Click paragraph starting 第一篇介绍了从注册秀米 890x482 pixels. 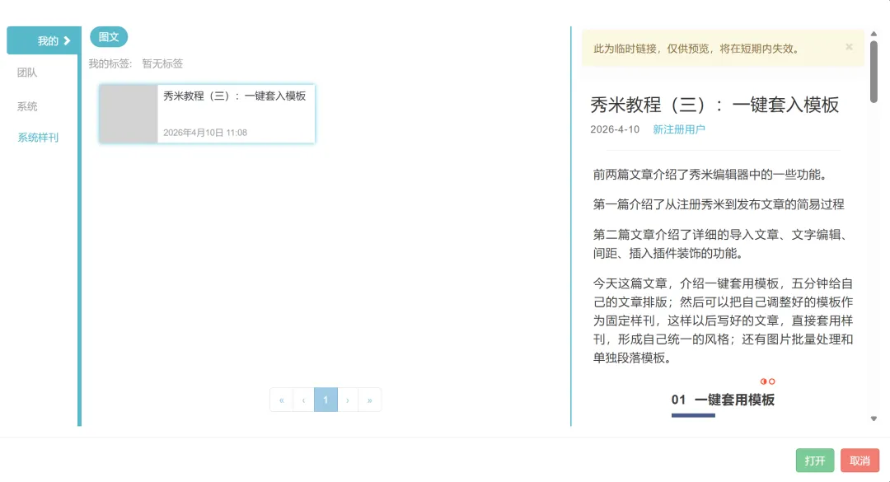[x=719, y=204]
